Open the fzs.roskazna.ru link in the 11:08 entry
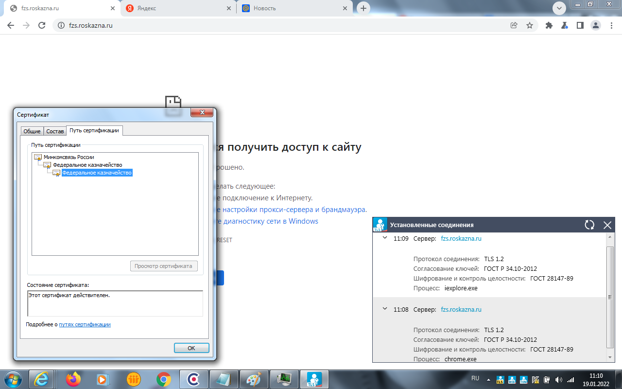622x389 pixels. pyautogui.click(x=461, y=309)
